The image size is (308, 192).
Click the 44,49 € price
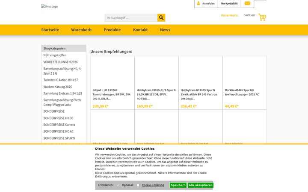click(232, 106)
